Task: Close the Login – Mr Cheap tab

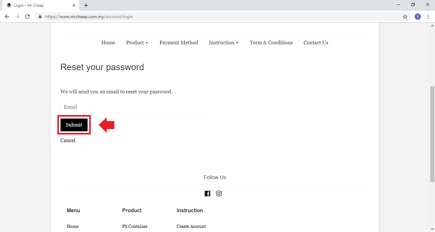Action: [x=74, y=5]
